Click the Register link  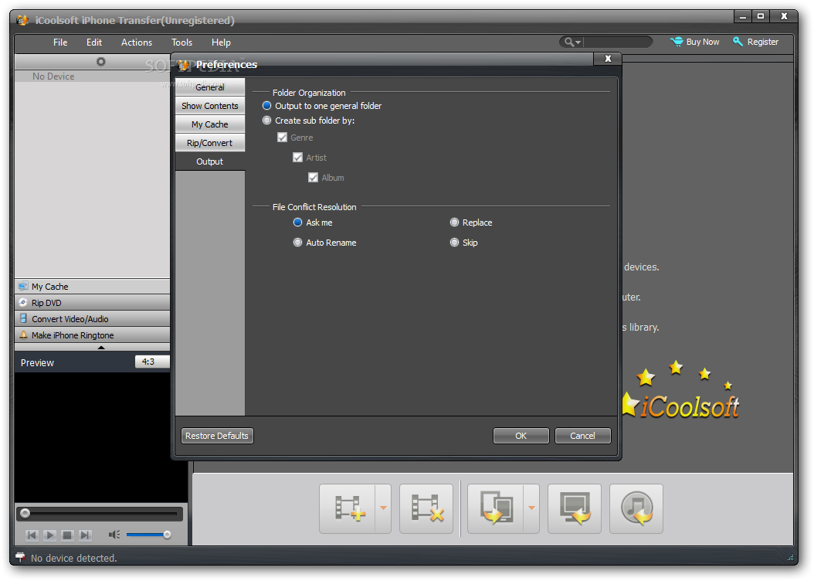coord(762,42)
